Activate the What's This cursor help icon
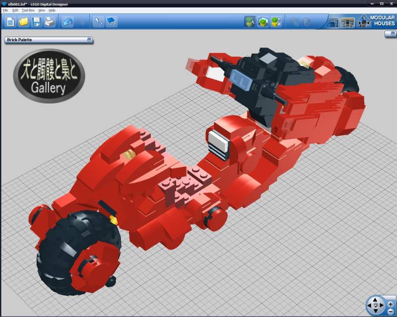397x317 pixels. (98, 22)
